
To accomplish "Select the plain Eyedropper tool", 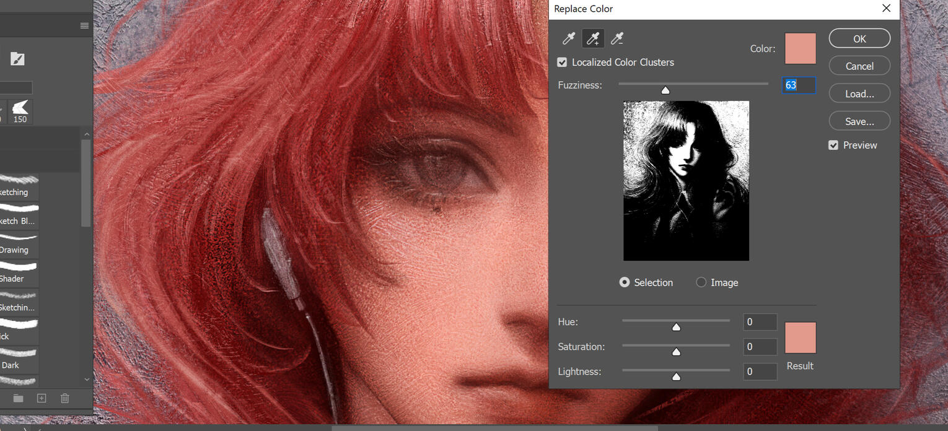I will (568, 39).
